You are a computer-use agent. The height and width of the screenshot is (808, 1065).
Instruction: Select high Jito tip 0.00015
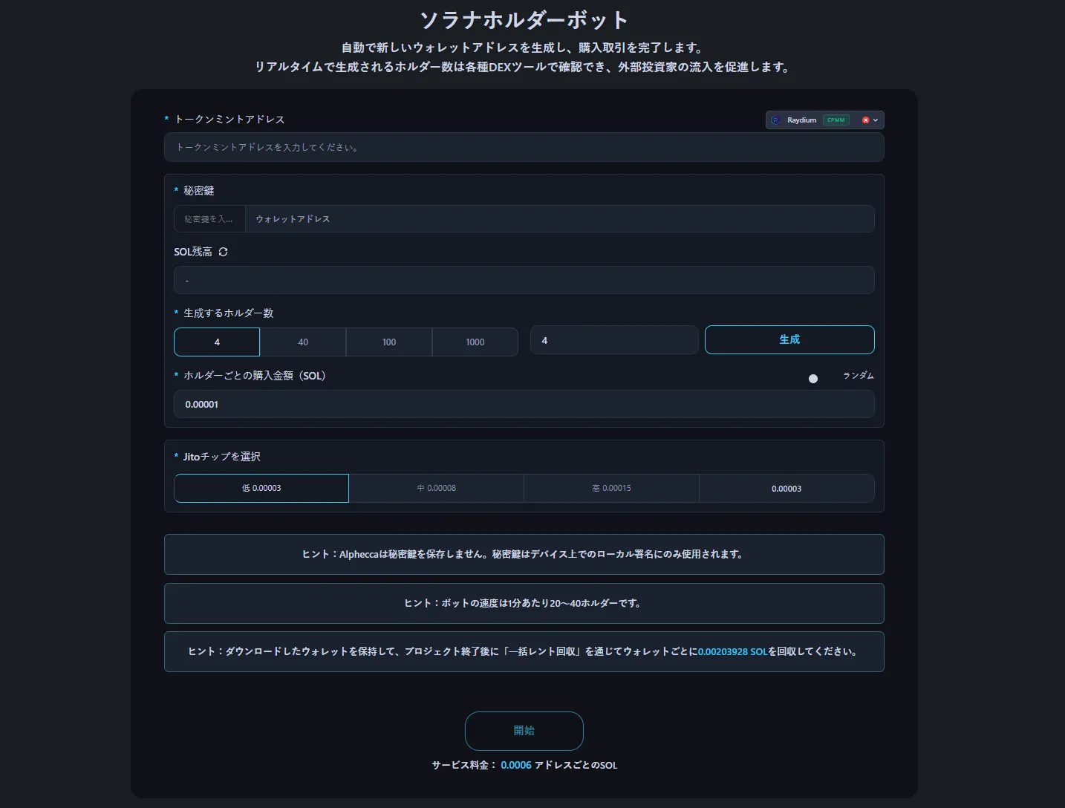[611, 489]
